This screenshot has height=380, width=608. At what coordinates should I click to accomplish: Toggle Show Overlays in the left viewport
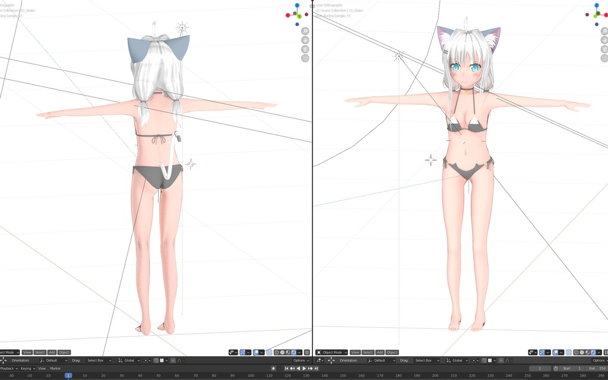pyautogui.click(x=255, y=352)
